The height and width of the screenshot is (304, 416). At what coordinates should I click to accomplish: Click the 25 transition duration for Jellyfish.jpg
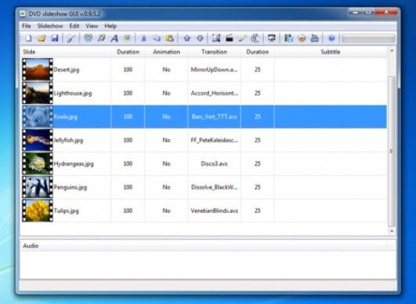[x=257, y=140]
